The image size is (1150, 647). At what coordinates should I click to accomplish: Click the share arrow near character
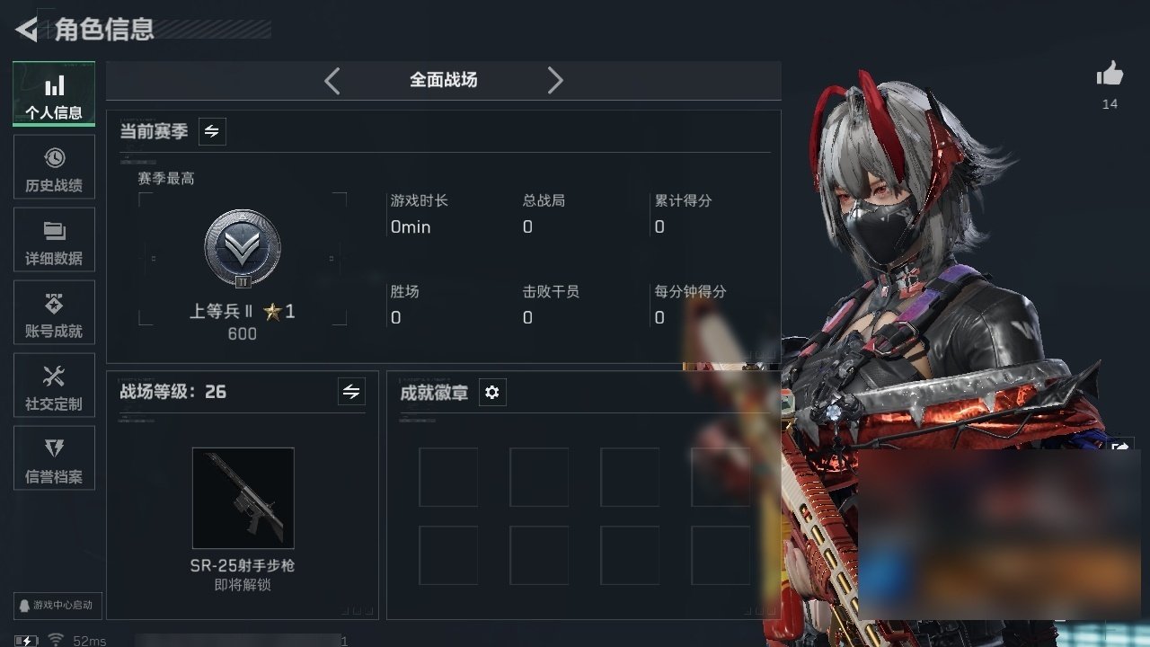(1120, 446)
